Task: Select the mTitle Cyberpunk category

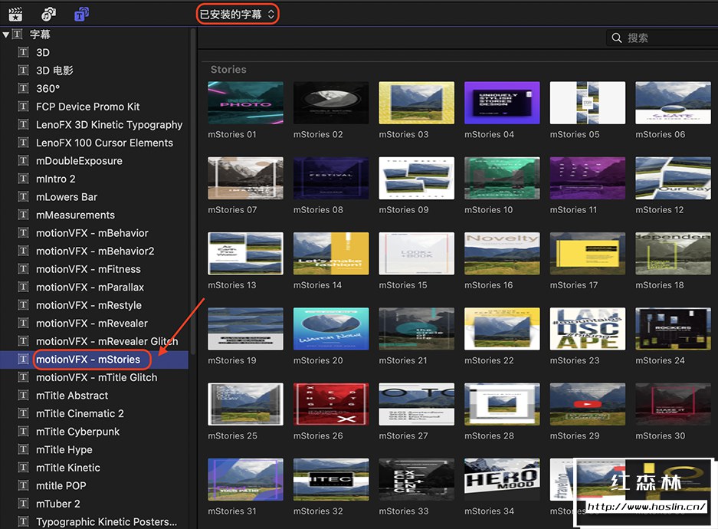Action: (78, 432)
